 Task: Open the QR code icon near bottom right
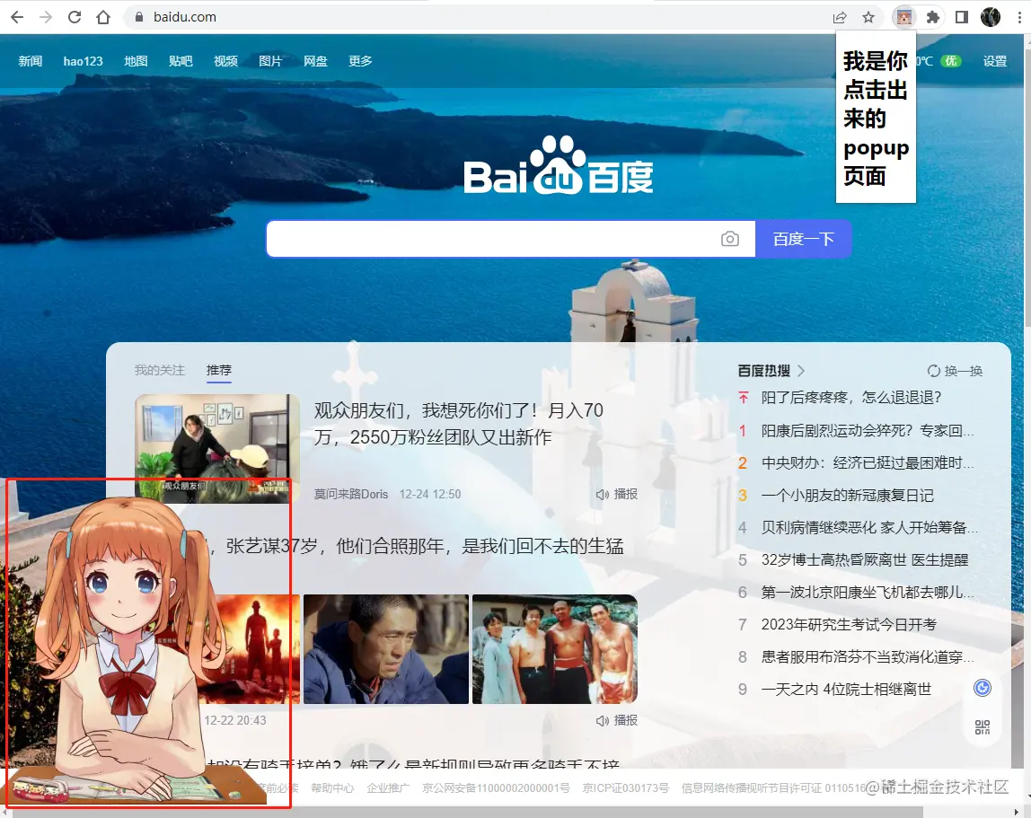click(x=983, y=726)
